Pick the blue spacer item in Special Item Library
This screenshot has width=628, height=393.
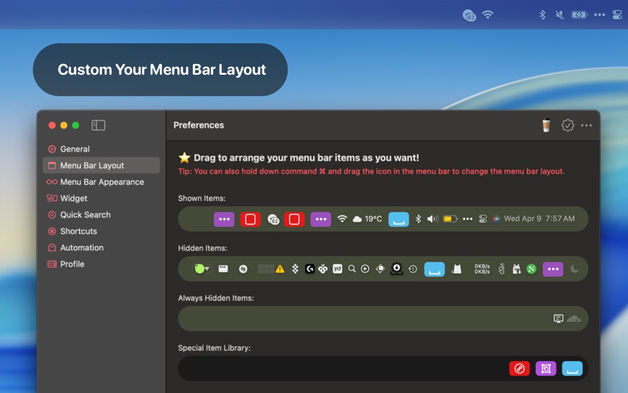pyautogui.click(x=572, y=369)
